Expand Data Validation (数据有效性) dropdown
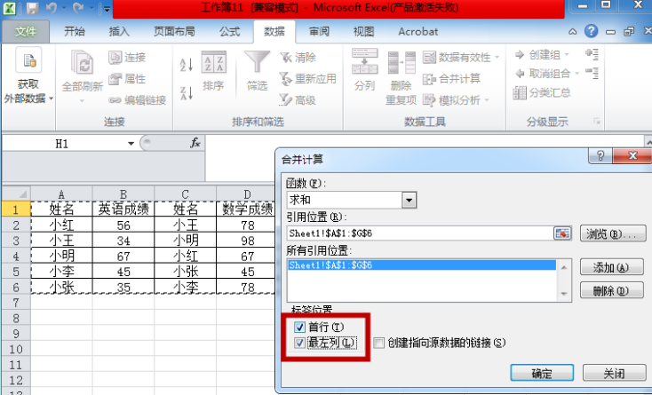This screenshot has height=395, width=652. [497, 58]
